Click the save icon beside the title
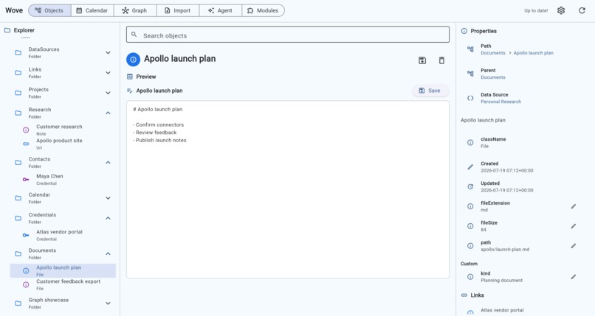Image resolution: width=595 pixels, height=316 pixels. [x=422, y=60]
